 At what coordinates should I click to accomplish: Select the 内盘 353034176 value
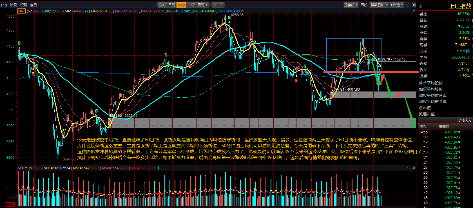coord(461,57)
